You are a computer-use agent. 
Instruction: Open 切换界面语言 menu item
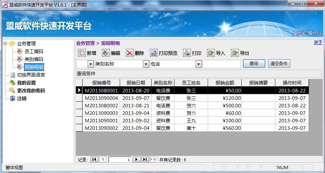tap(31, 75)
